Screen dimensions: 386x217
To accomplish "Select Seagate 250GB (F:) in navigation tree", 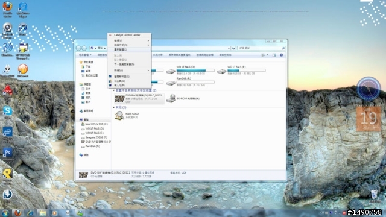I will 94,137.
